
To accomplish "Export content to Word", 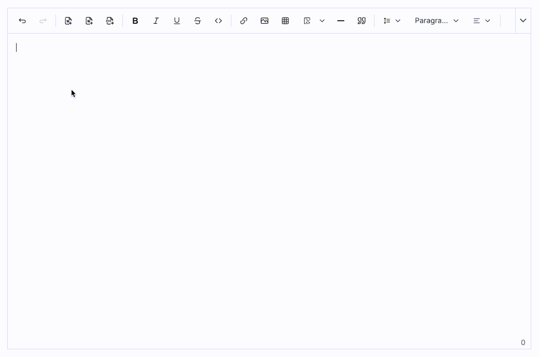I will (x=89, y=21).
